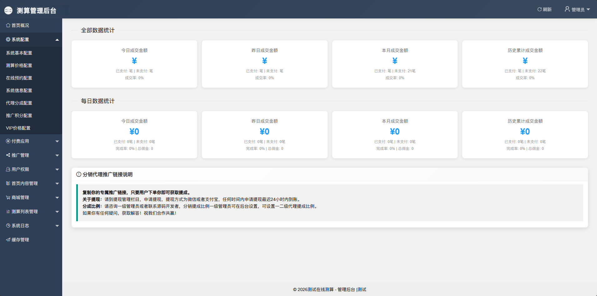
Task: Click the paper plane icon beside 缓存管理
Action: click(8, 240)
